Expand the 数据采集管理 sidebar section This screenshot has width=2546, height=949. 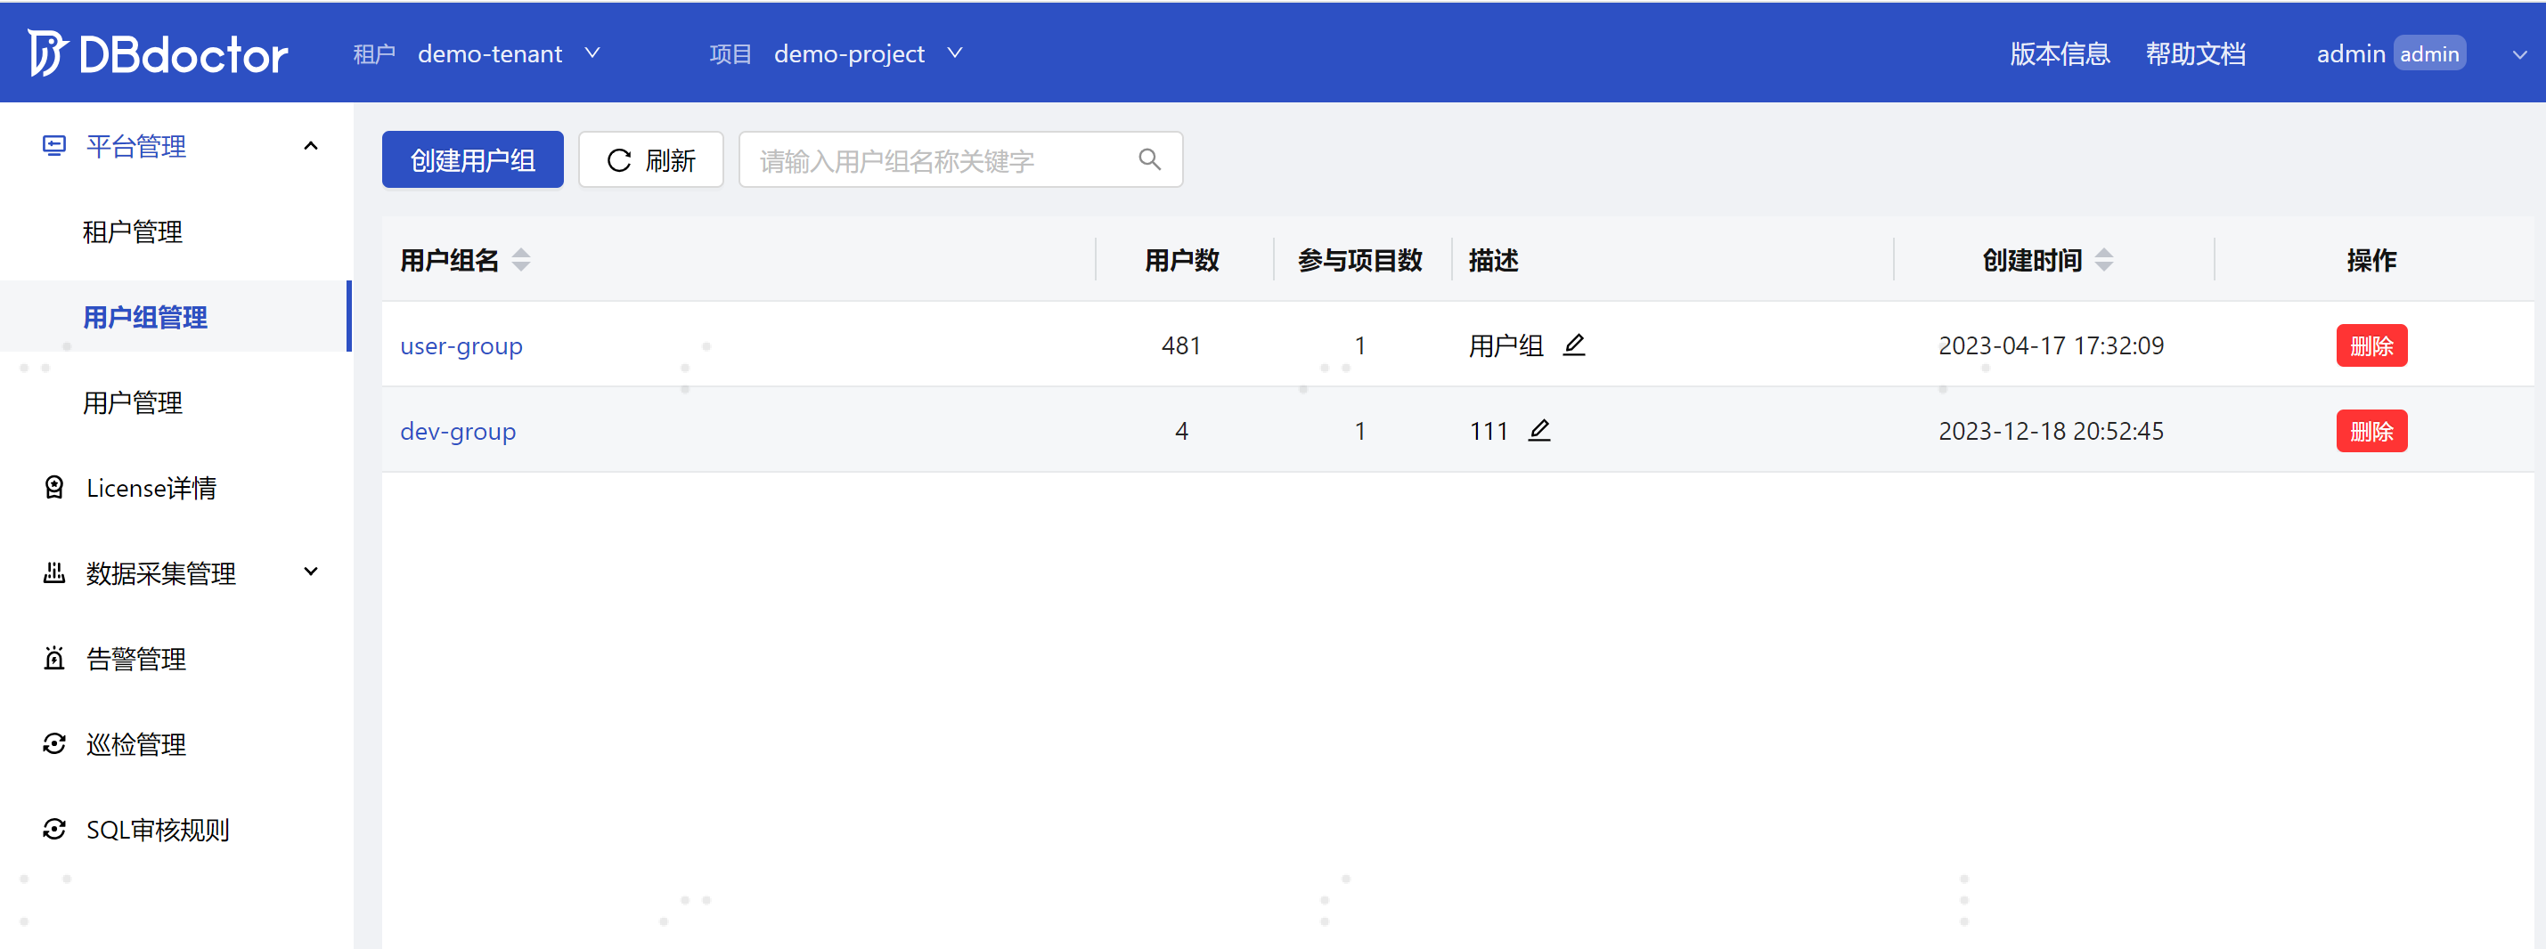click(x=310, y=572)
